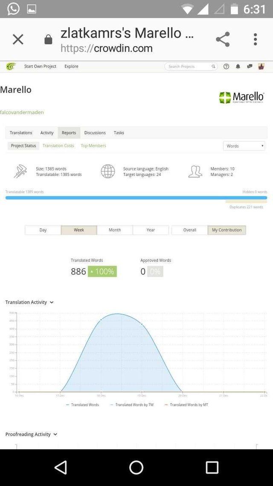Tap the 886 translated words value

coord(78,272)
